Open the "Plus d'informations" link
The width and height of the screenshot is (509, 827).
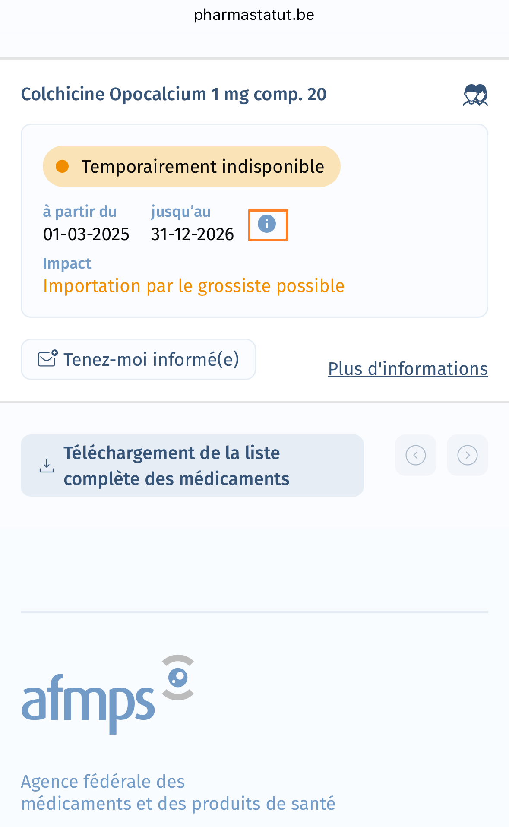click(408, 369)
